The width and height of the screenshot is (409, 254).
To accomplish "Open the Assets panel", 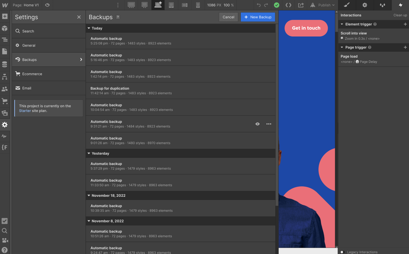I will point(5,113).
